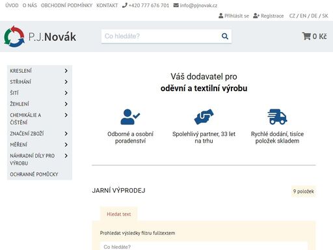Expand the Chemikálie a čištění chevron
The width and height of the screenshot is (333, 250).
pos(66,115)
